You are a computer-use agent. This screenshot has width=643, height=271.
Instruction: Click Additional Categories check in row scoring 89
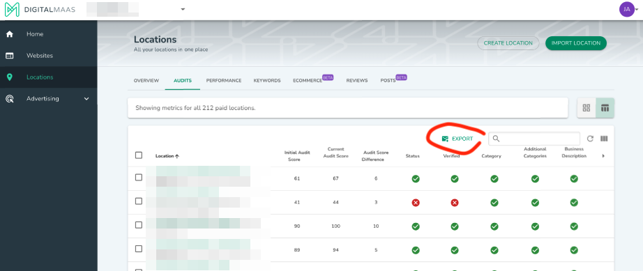pyautogui.click(x=535, y=250)
